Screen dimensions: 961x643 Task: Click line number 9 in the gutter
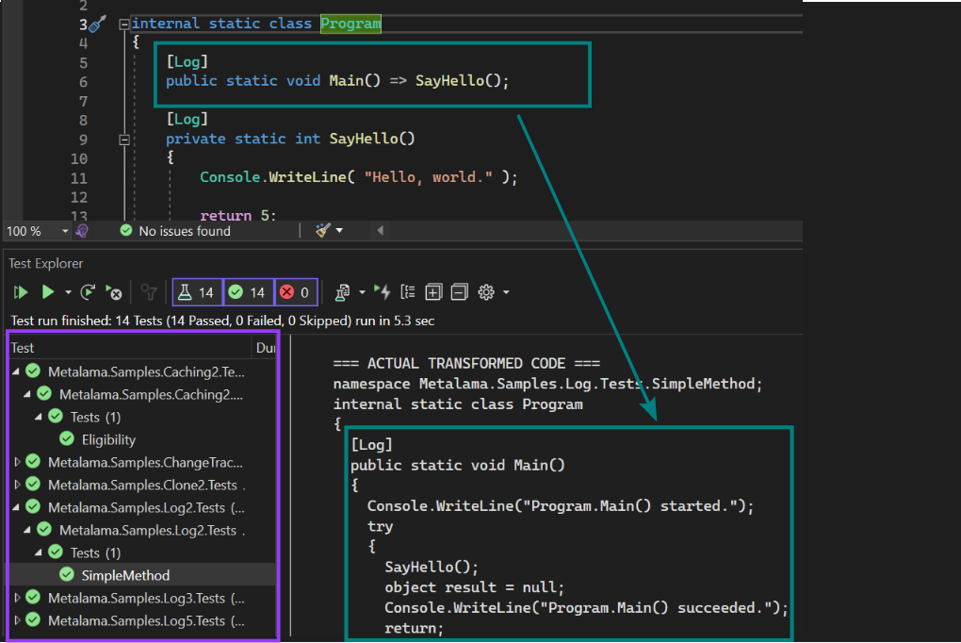point(83,140)
